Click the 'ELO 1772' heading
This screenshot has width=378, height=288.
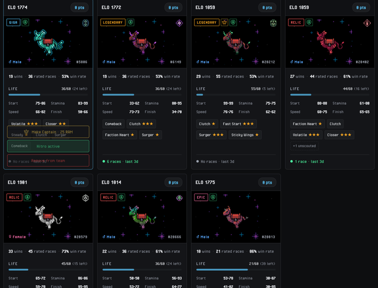click(111, 7)
